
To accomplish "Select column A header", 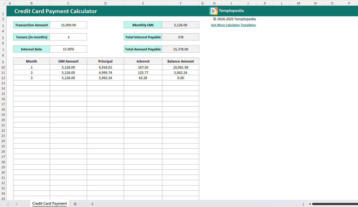I will click(10, 3).
